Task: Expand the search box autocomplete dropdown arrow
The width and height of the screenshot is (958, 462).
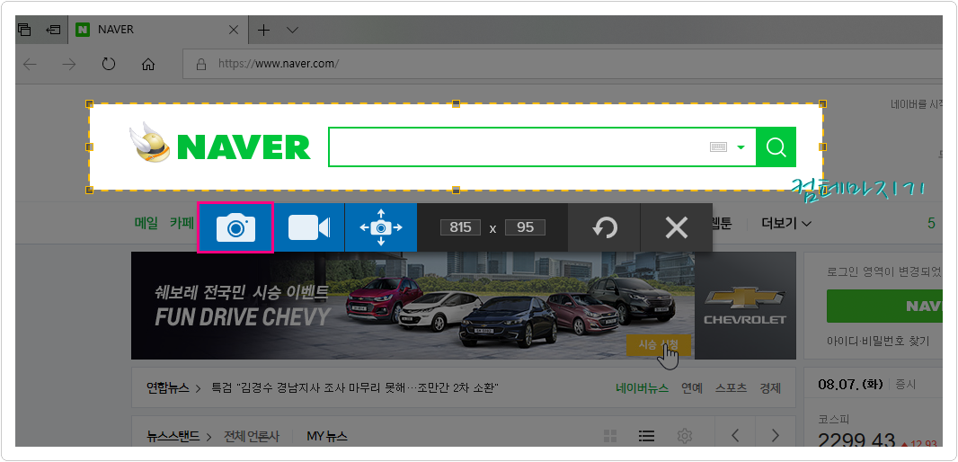Action: (741, 147)
